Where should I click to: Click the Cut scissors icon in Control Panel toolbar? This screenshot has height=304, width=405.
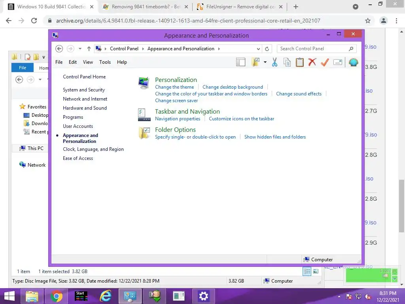[274, 62]
